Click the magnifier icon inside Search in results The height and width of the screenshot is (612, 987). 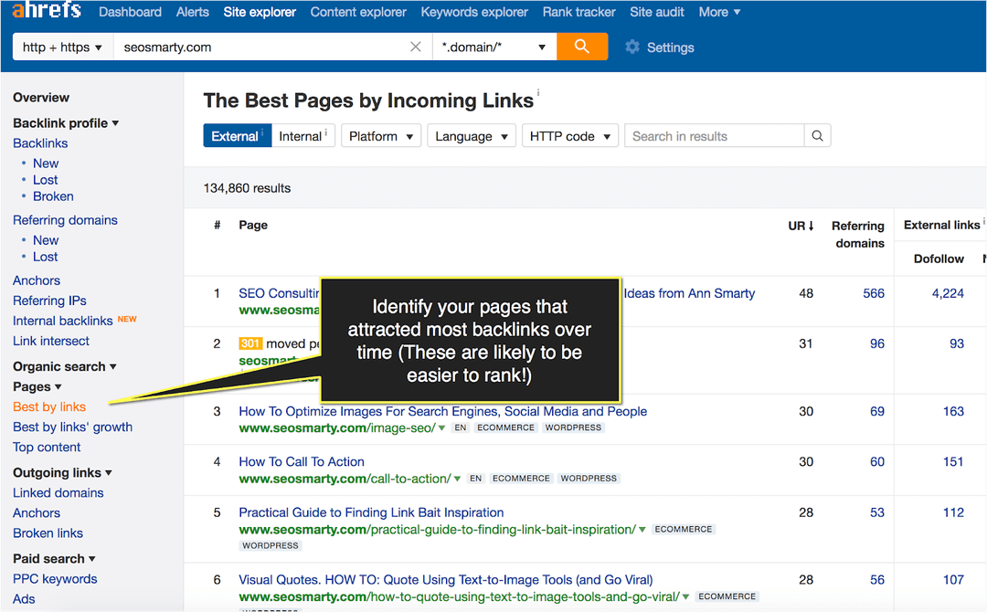pos(816,135)
